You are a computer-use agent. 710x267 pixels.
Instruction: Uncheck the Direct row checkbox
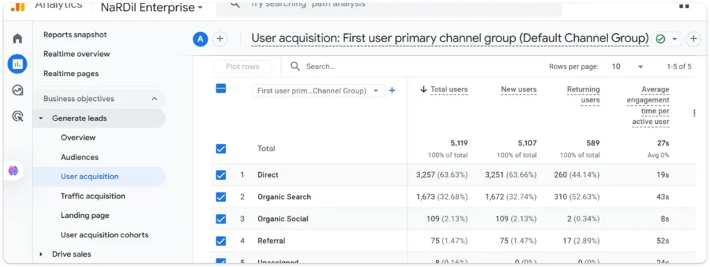click(221, 175)
